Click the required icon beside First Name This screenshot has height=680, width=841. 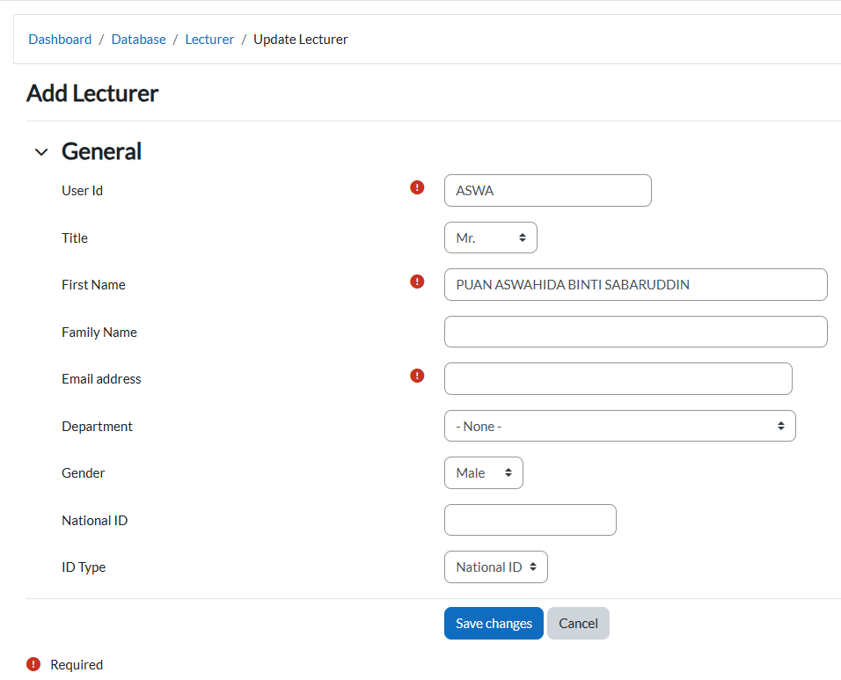click(x=417, y=282)
